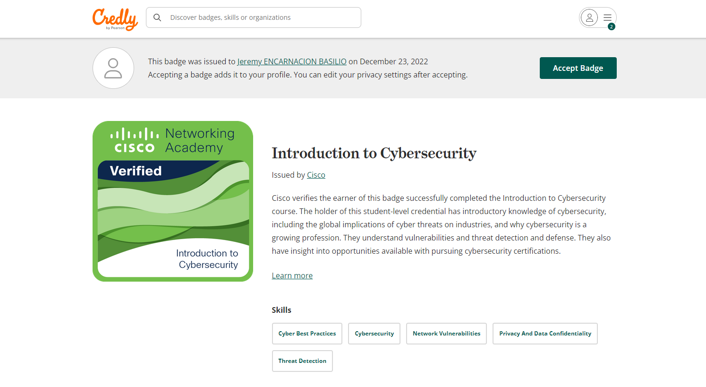The height and width of the screenshot is (387, 706).
Task: Click the Accept Badge button
Action: pyautogui.click(x=578, y=68)
